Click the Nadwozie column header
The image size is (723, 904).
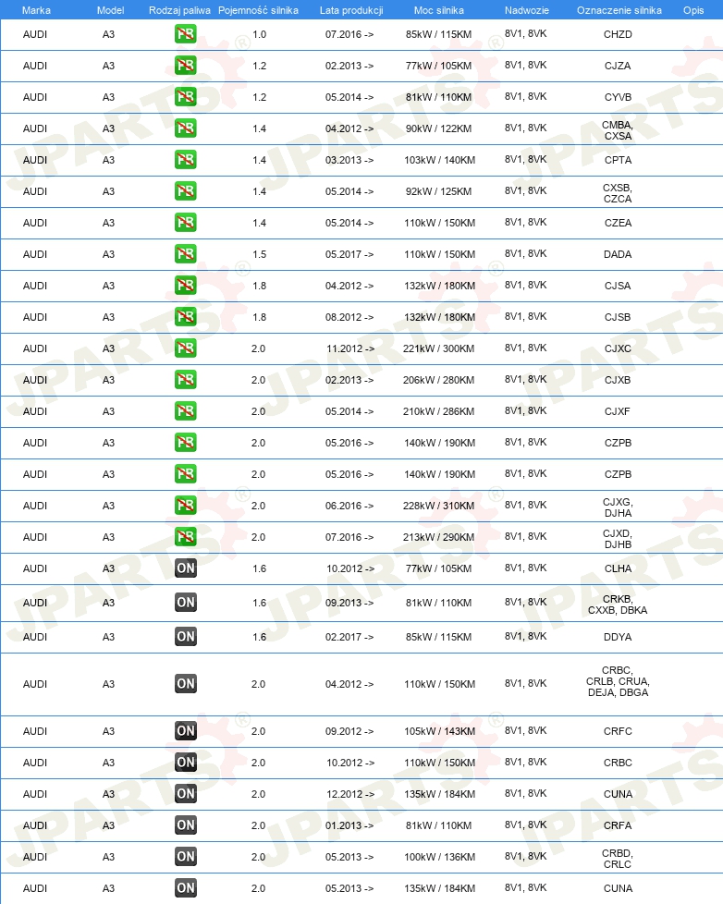(526, 10)
